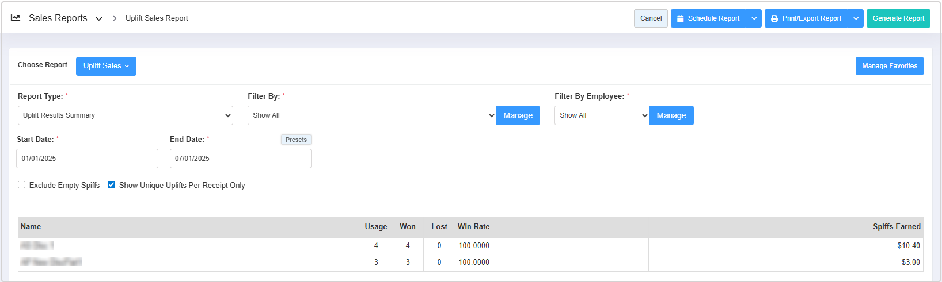Uncheck Show Unique Uplifts Per Receipt Only
This screenshot has width=942, height=282.
112,185
